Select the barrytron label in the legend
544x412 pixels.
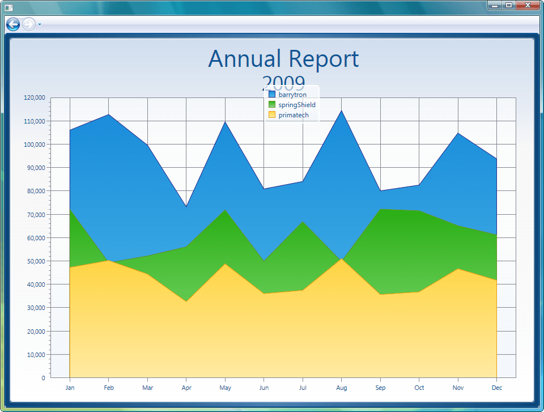(292, 94)
